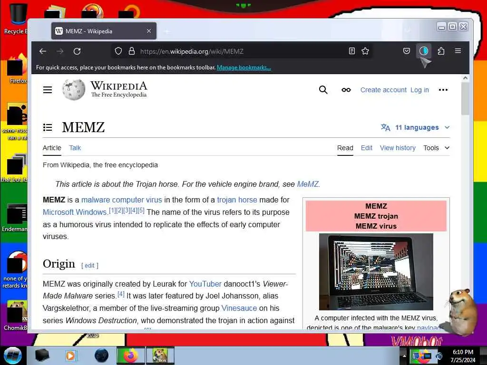Viewport: 487px width, 365px height.
Task: Click the scrollbar up arrow
Action: tap(465, 78)
